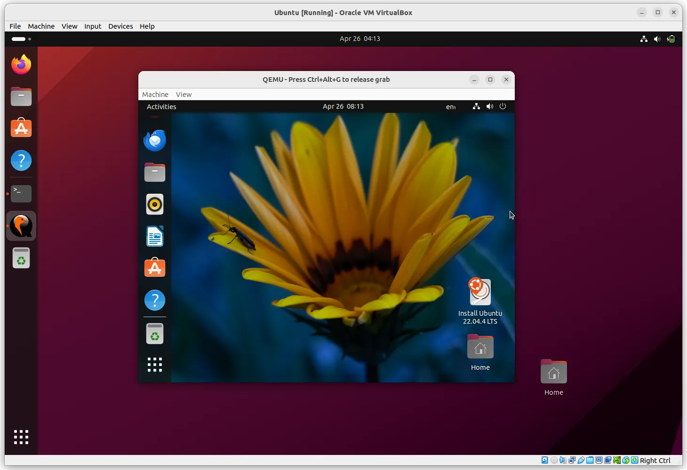Open the QEMU window View menu
The width and height of the screenshot is (687, 470).
(184, 95)
